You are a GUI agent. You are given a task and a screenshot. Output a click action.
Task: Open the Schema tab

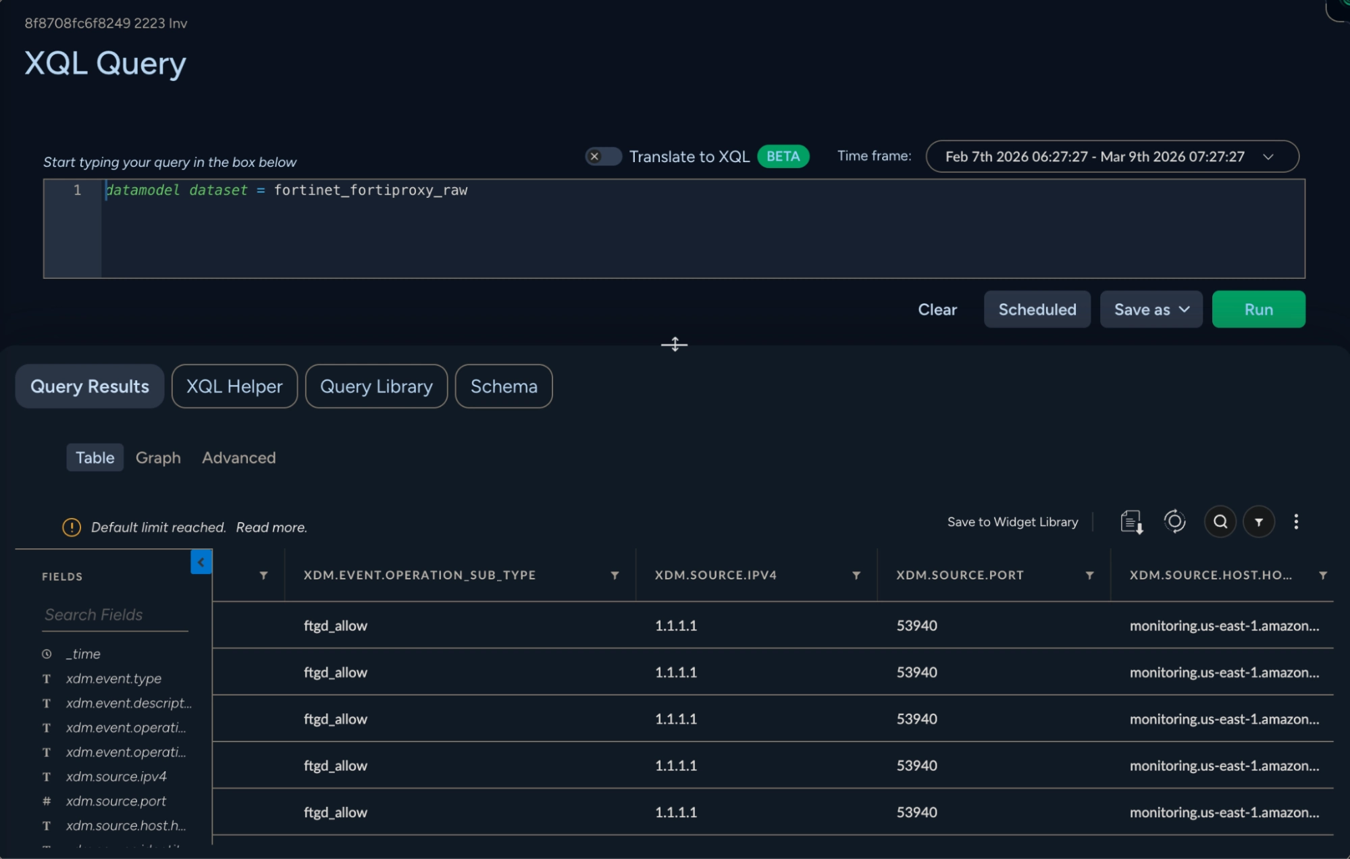click(x=504, y=386)
